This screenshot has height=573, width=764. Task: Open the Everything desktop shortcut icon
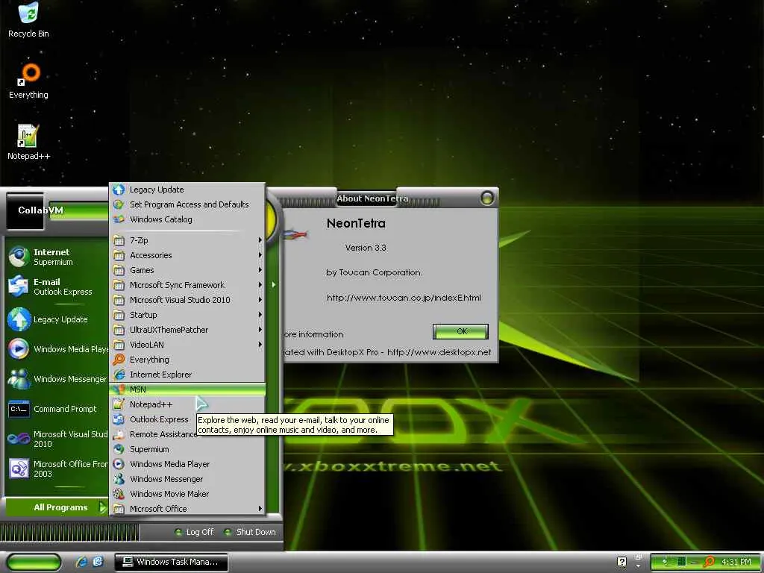[29, 74]
